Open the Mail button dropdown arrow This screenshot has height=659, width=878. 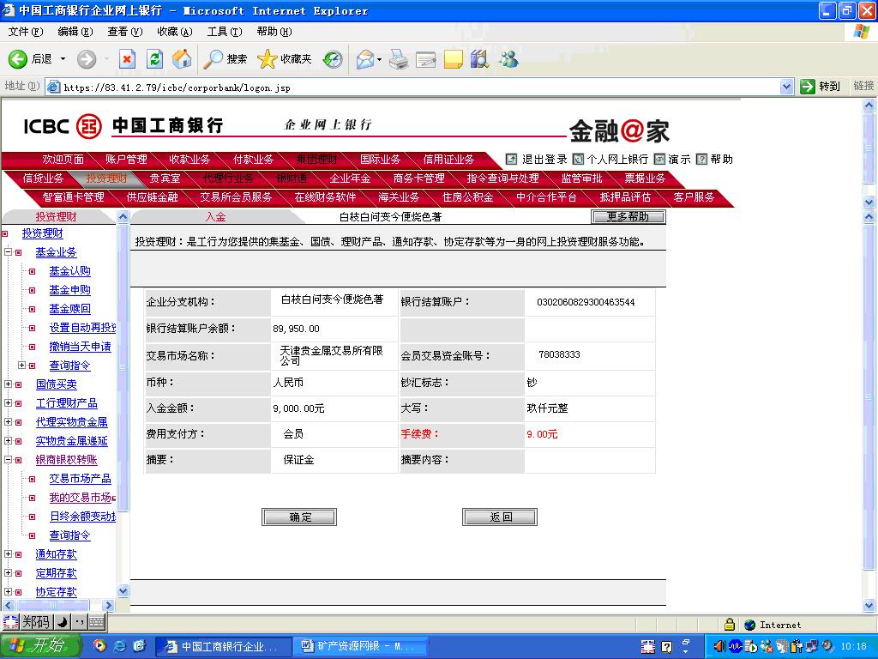(x=380, y=59)
